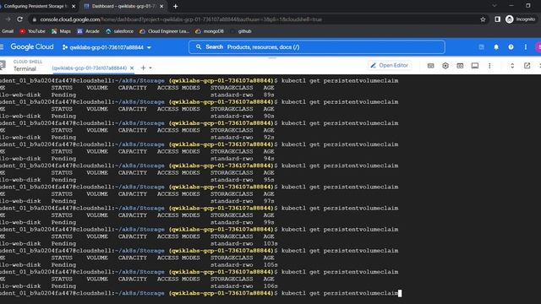Click the AGE value 94s in terminal

tap(269, 159)
